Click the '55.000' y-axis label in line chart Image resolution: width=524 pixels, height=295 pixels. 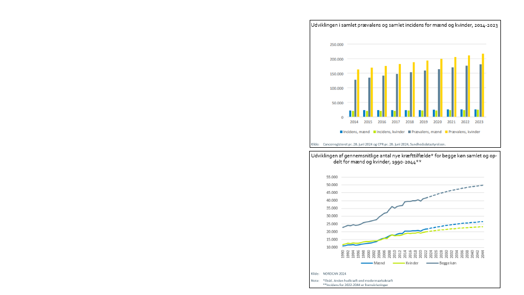tap(332, 177)
